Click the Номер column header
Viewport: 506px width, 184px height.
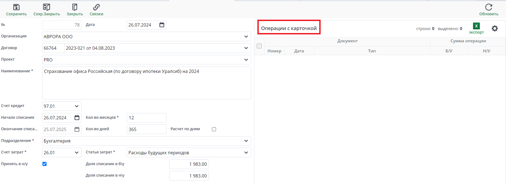click(x=274, y=51)
